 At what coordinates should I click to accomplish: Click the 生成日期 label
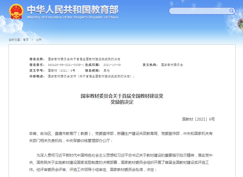(93, 65)
